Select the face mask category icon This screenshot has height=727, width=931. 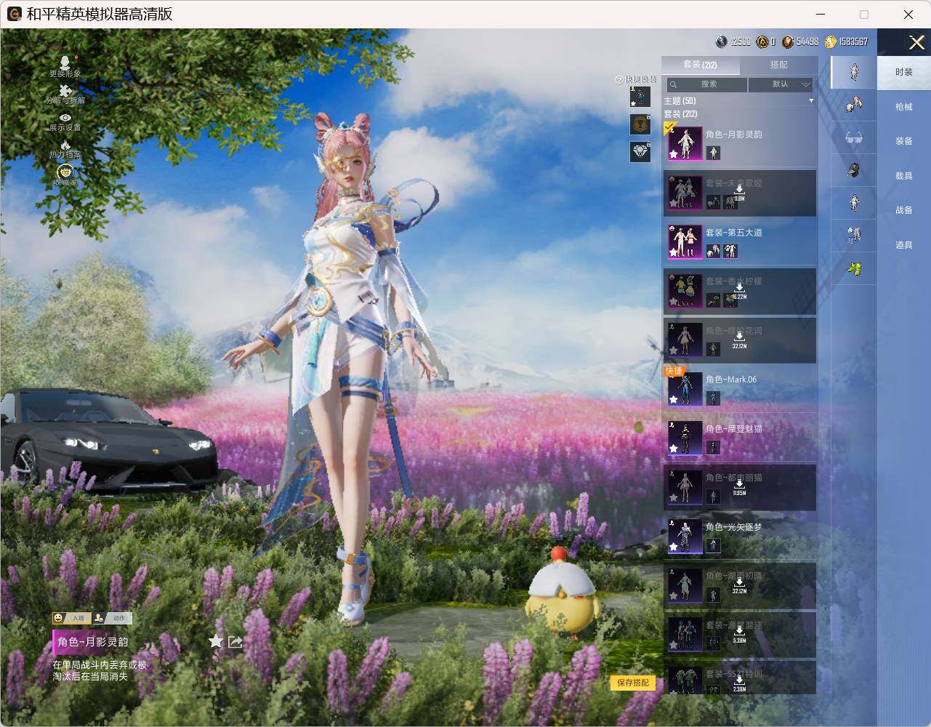[854, 170]
